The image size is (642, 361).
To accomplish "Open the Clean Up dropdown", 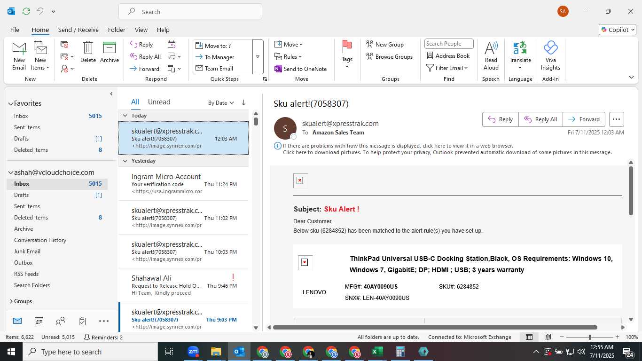I will click(67, 57).
